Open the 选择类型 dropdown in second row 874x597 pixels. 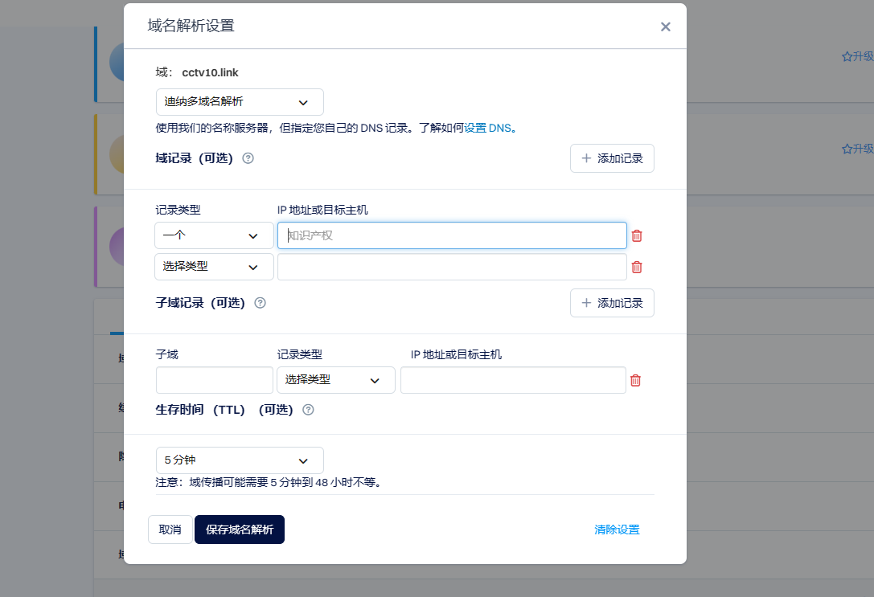(x=214, y=267)
